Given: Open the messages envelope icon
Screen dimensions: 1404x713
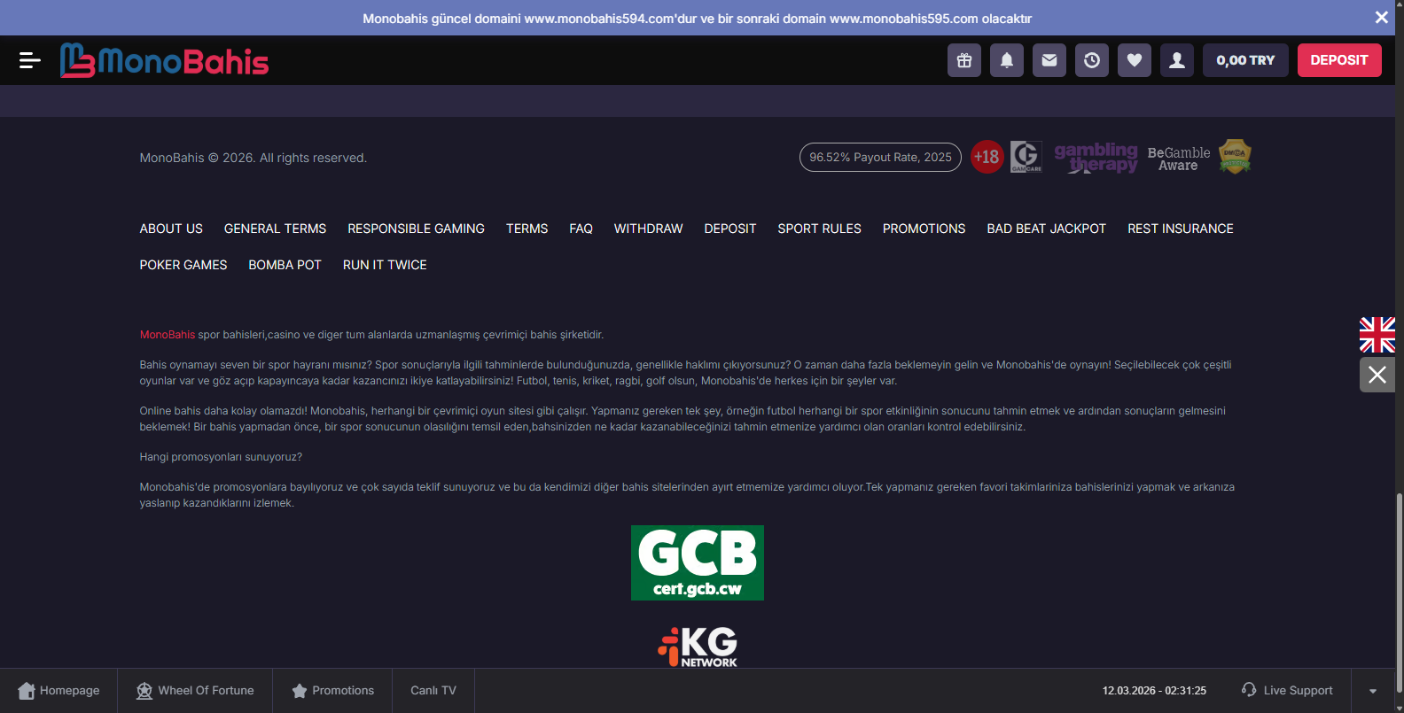Looking at the screenshot, I should pyautogui.click(x=1049, y=60).
